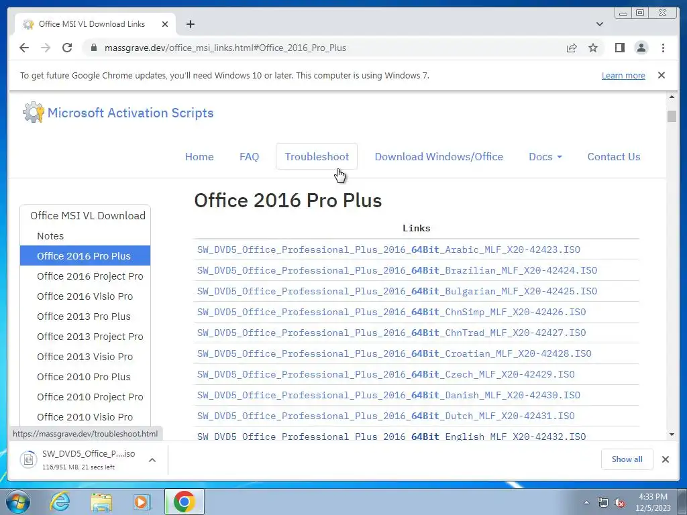Open the Chrome side panel
The image size is (687, 515).
coord(619,48)
